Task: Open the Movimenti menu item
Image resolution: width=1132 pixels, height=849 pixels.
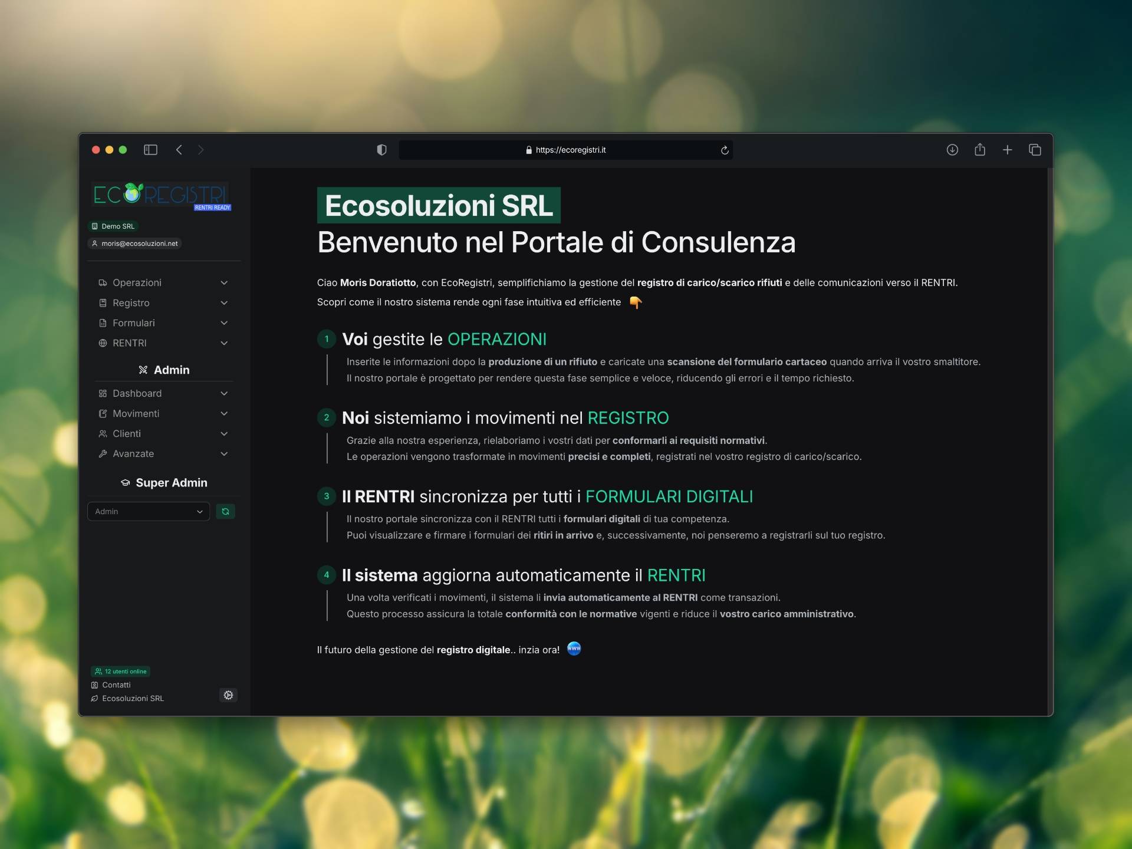Action: [x=163, y=413]
